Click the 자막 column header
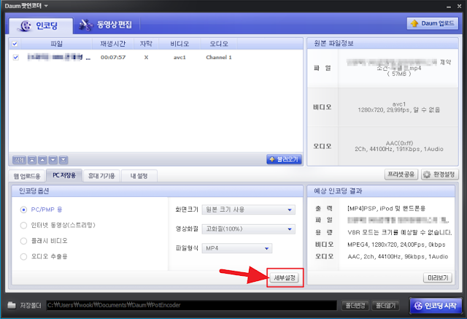 coord(146,44)
